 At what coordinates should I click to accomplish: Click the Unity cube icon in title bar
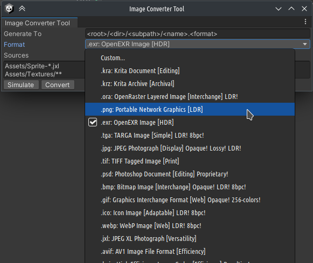tap(9, 9)
